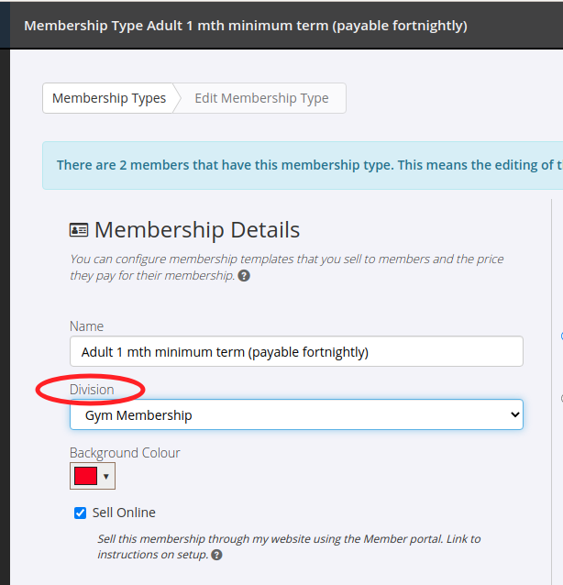Click the Name field label
The height and width of the screenshot is (585, 563).
point(86,326)
